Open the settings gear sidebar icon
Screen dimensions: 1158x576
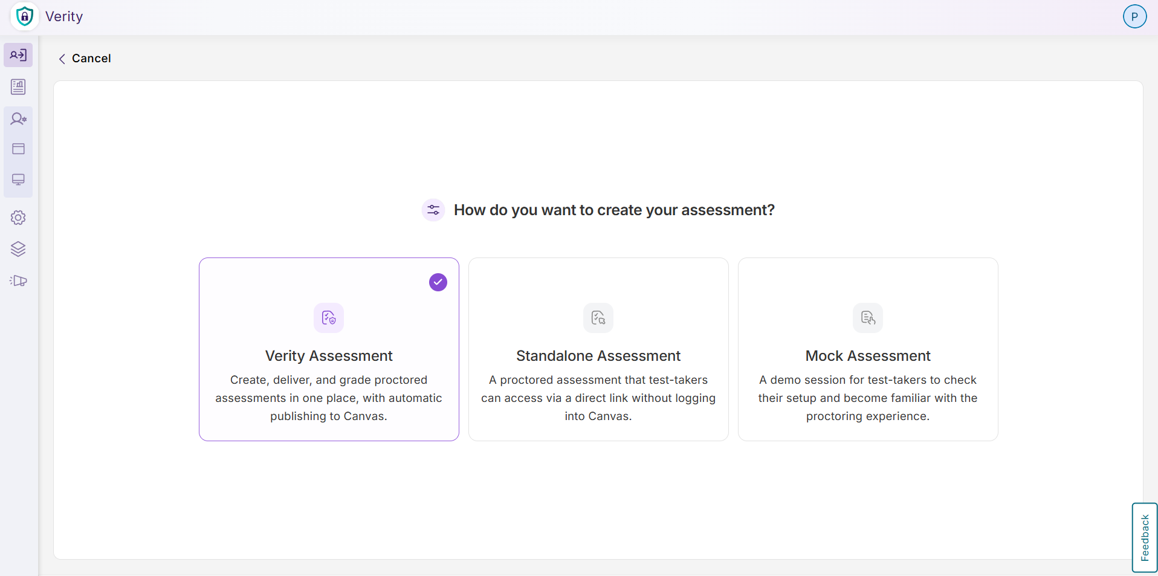pos(18,218)
